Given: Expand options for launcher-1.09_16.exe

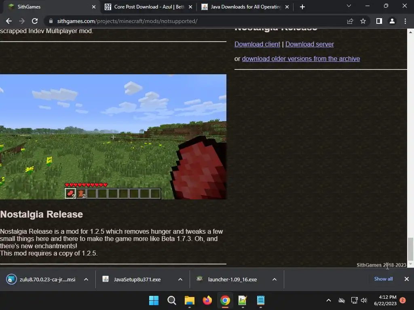Looking at the screenshot, I should click(275, 279).
